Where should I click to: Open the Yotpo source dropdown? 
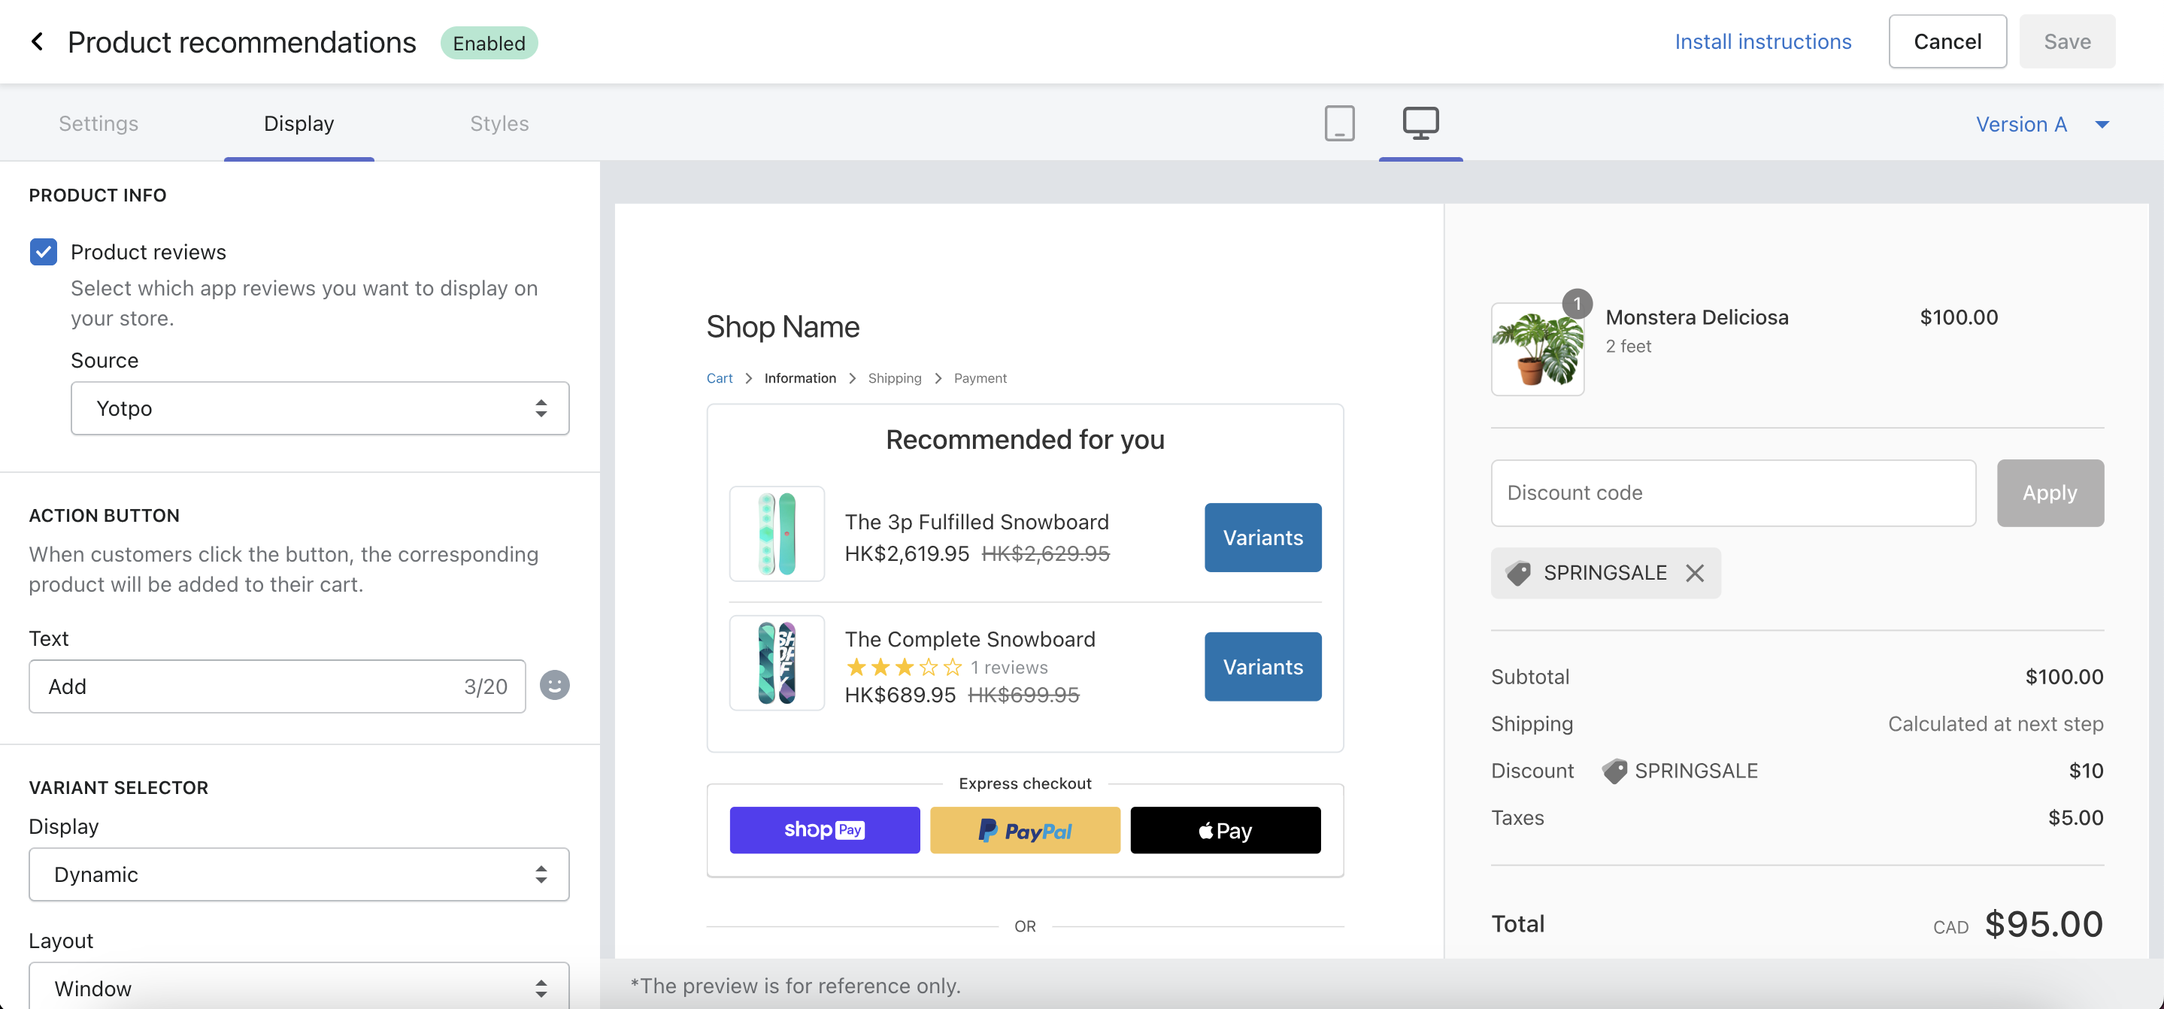(x=320, y=408)
